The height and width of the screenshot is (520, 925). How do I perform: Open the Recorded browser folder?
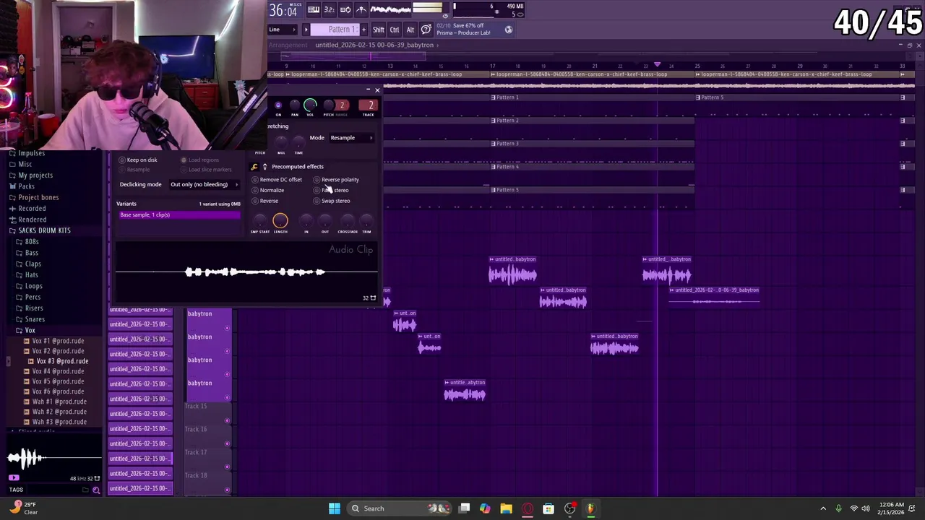(32, 209)
